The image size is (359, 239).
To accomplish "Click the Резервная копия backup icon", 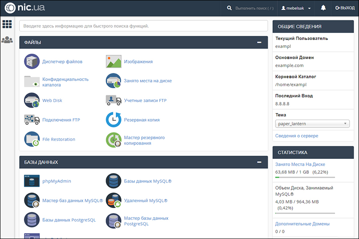I will [x=114, y=120].
